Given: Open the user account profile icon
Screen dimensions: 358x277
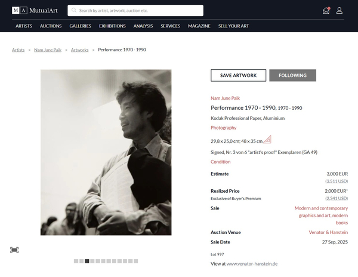Looking at the screenshot, I should (339, 10).
